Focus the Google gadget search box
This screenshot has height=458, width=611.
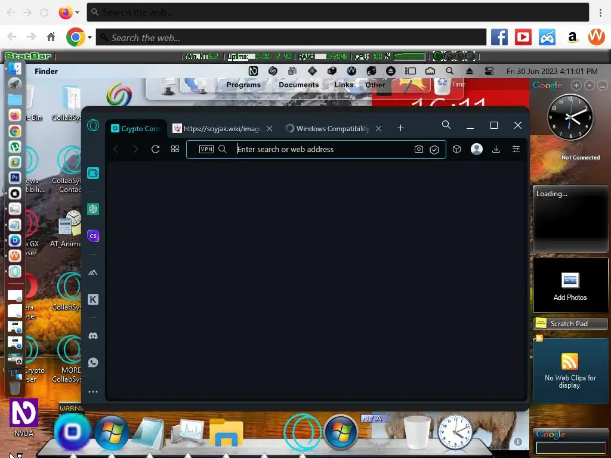[x=570, y=448]
